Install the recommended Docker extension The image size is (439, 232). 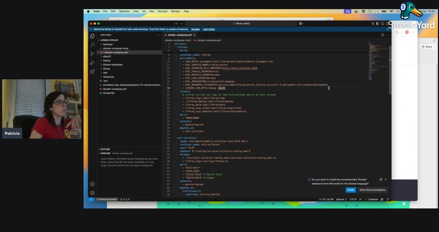[350, 190]
